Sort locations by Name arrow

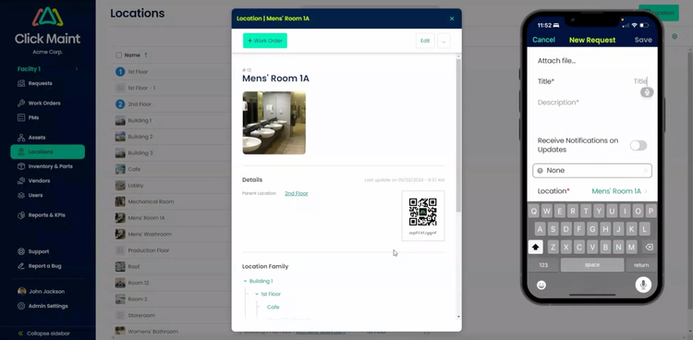point(146,55)
